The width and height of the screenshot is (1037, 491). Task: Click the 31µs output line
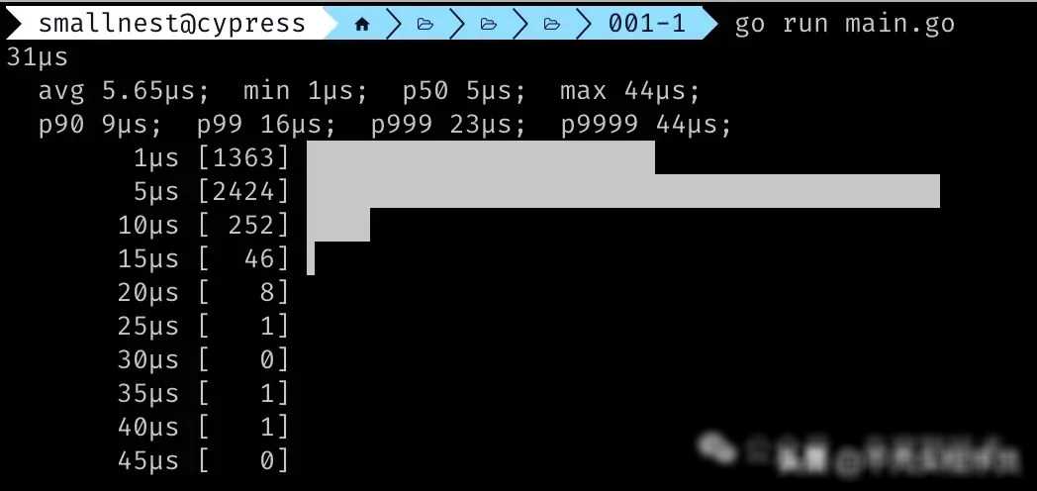pyautogui.click(x=37, y=57)
